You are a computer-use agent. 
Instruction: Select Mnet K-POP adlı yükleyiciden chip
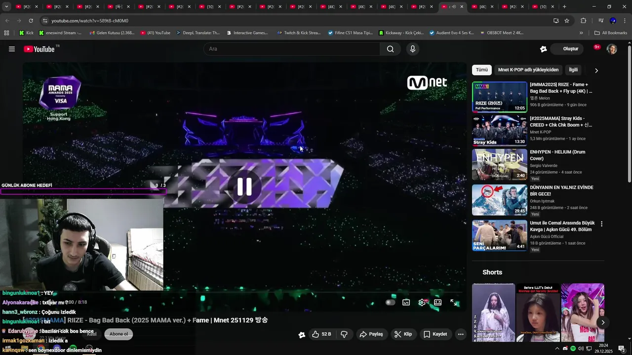pos(528,70)
